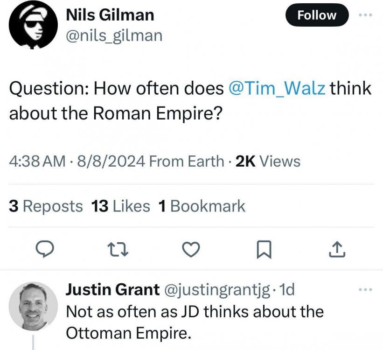Open Nils Gilman's profile picture
The width and height of the screenshot is (383, 350).
pos(31,24)
